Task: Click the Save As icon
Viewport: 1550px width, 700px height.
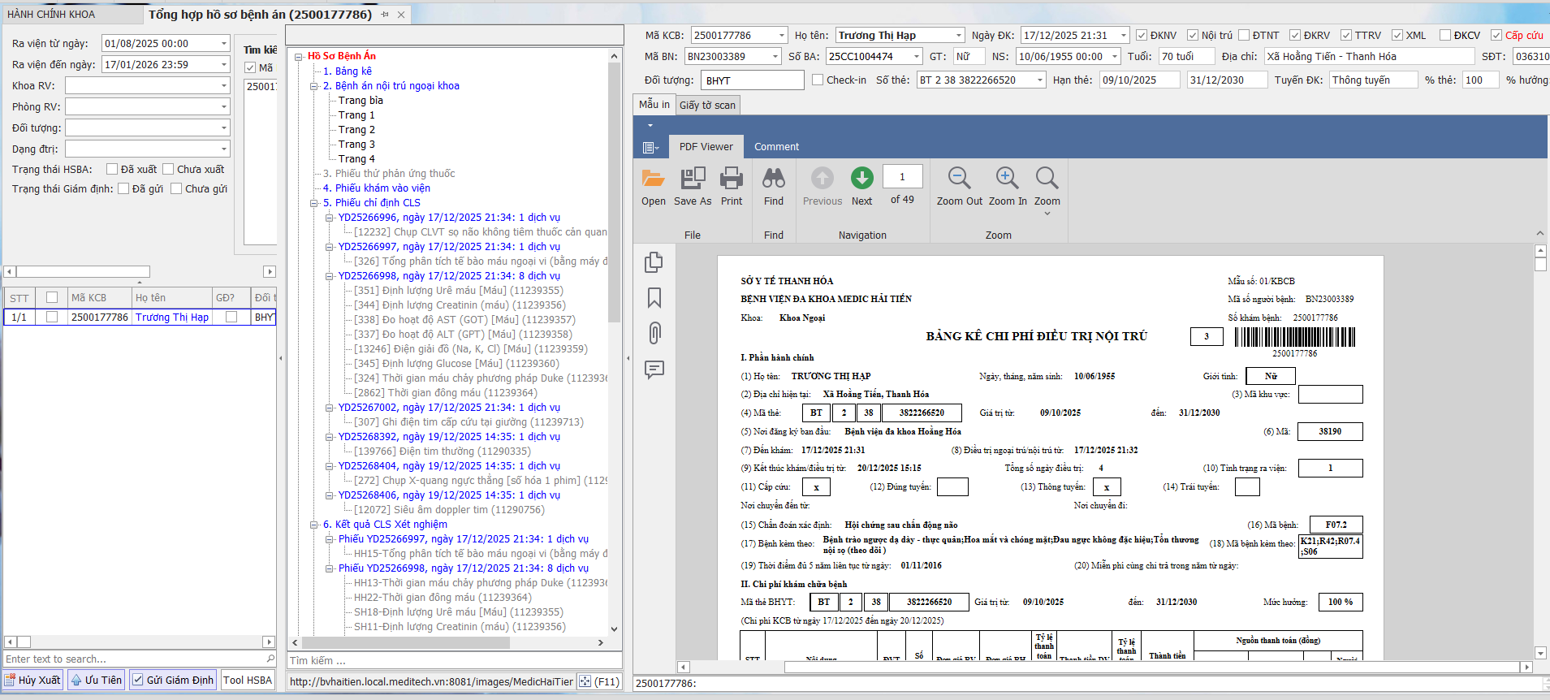Action: tap(693, 179)
